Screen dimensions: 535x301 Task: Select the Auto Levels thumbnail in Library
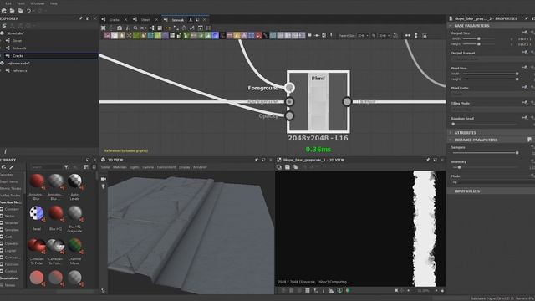pos(74,181)
